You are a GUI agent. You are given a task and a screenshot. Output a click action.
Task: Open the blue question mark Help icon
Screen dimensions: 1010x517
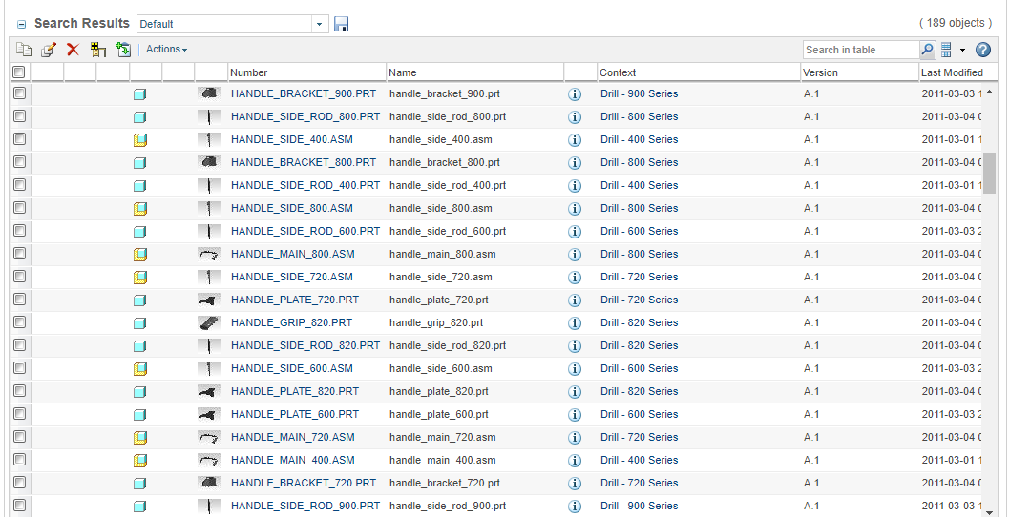pyautogui.click(x=983, y=50)
